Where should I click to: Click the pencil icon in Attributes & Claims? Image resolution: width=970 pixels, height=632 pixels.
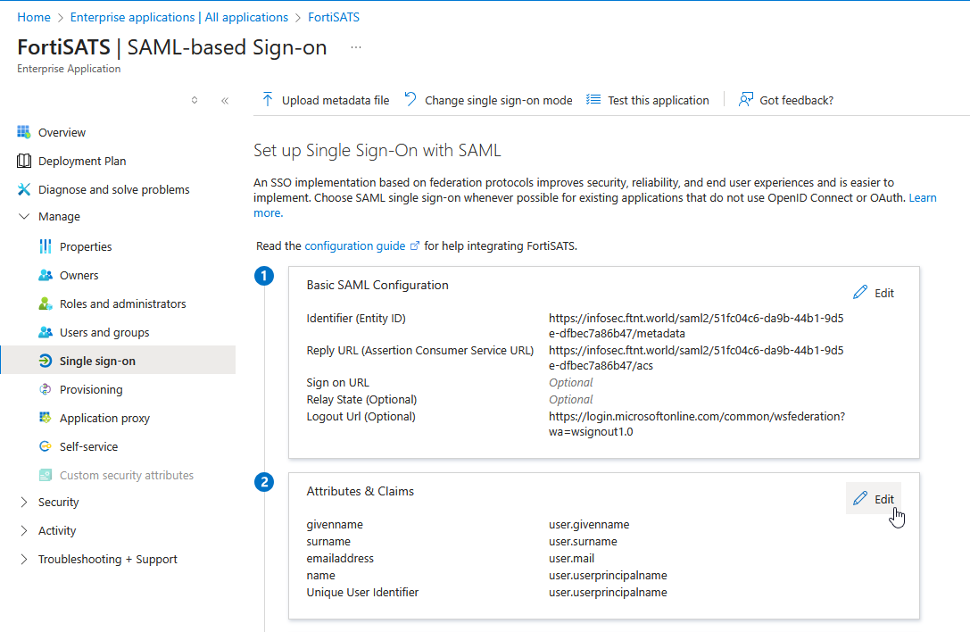coord(860,498)
